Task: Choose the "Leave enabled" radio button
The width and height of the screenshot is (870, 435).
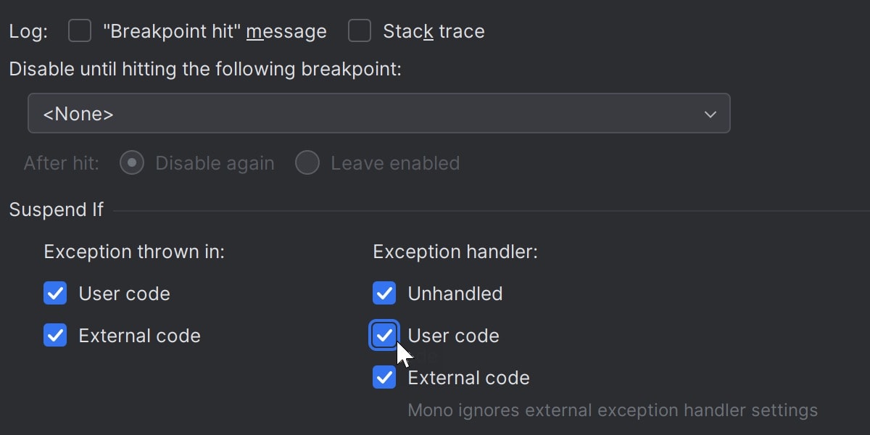Action: pyautogui.click(x=307, y=163)
